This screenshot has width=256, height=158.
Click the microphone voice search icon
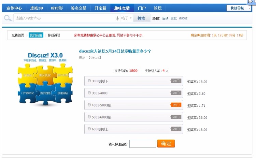pyautogui.click(x=117, y=18)
